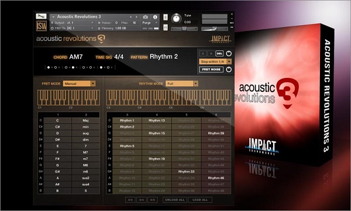Select chord root B

coord(57,190)
